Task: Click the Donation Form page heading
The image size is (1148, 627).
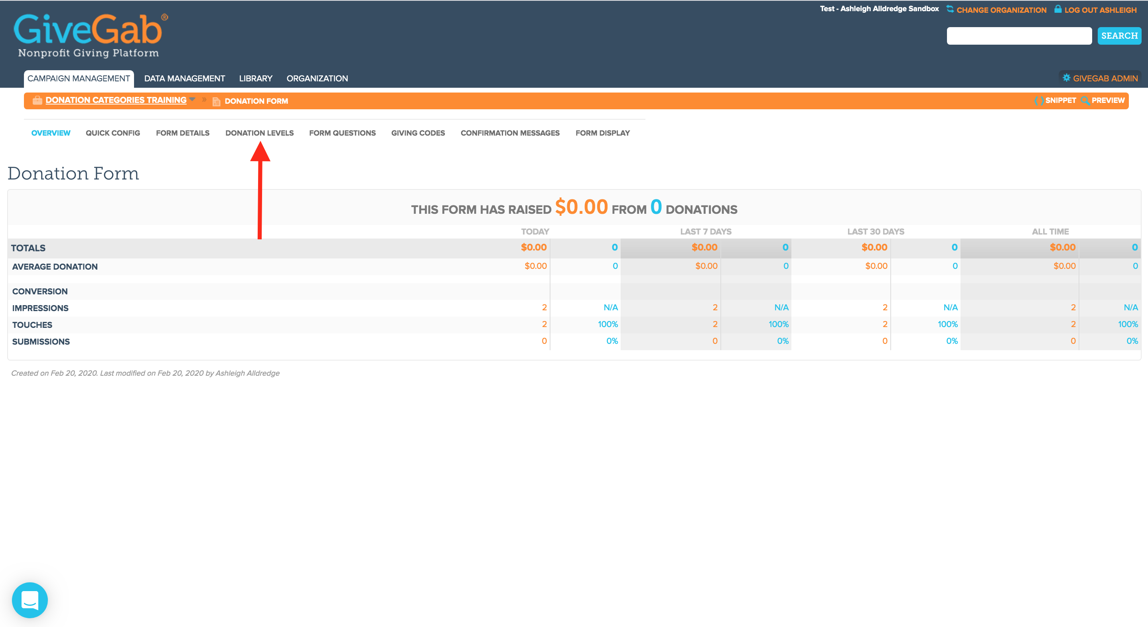Action: click(x=73, y=174)
